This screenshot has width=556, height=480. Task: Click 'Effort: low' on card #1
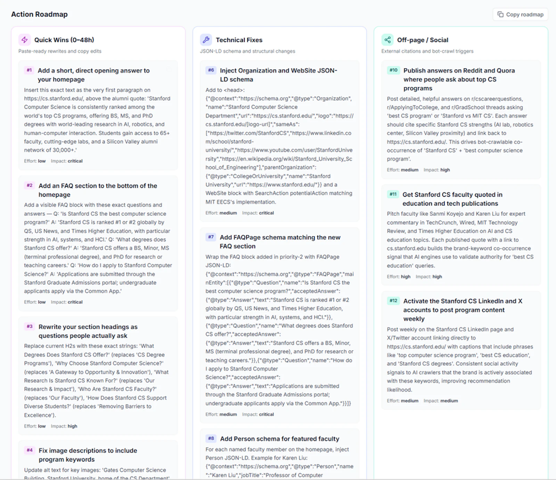pyautogui.click(x=35, y=161)
